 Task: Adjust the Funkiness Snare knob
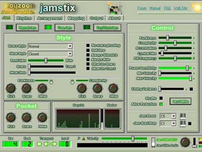27,88
